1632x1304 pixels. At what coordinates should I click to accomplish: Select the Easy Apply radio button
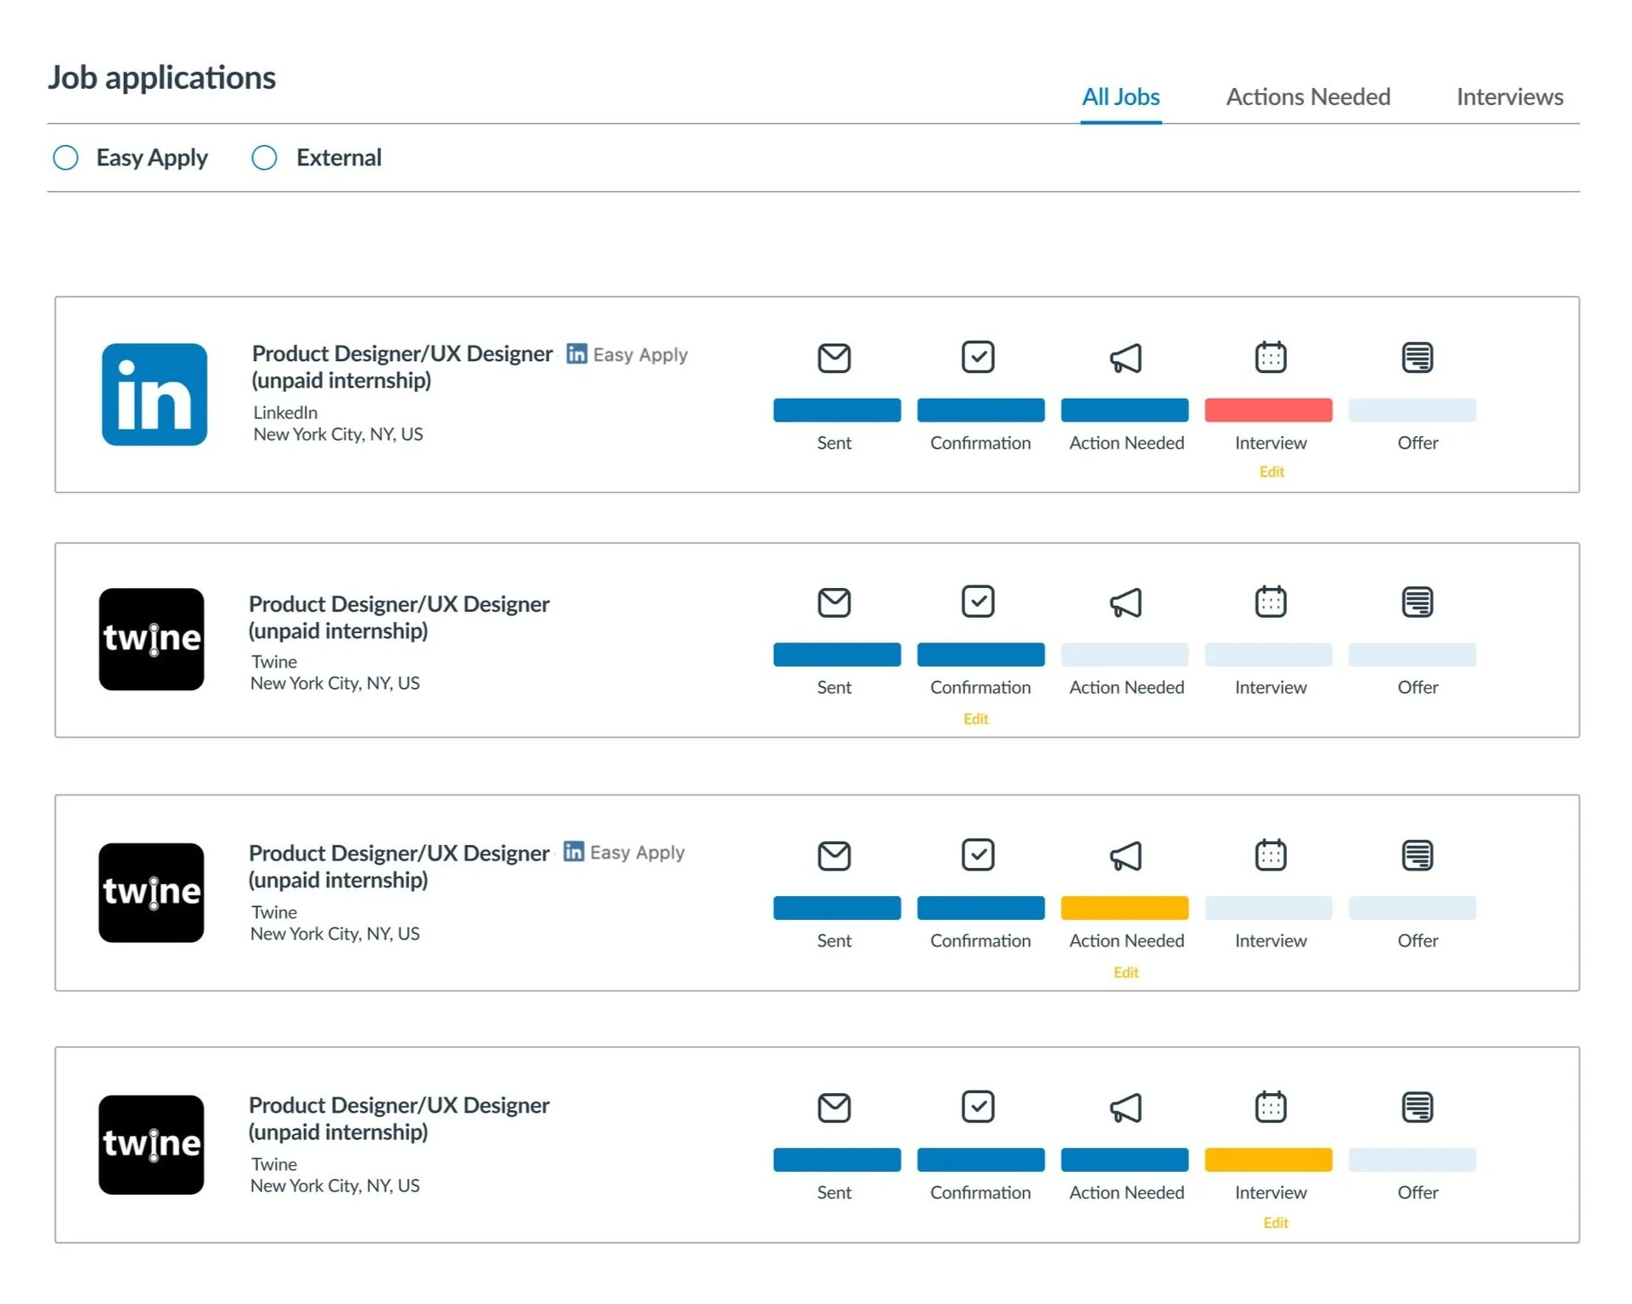click(x=66, y=158)
